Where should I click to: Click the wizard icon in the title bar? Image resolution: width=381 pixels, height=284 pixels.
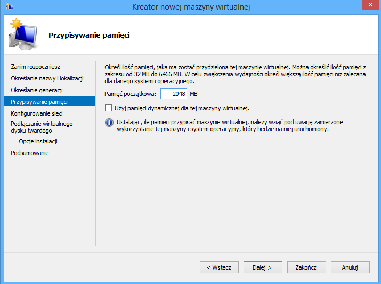tap(9, 6)
